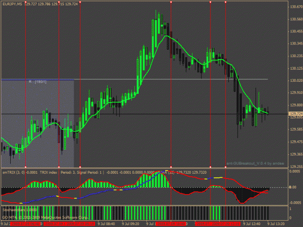Click the -0.0005 TRIX scale label
This screenshot has height=227, width=303.
(295, 203)
